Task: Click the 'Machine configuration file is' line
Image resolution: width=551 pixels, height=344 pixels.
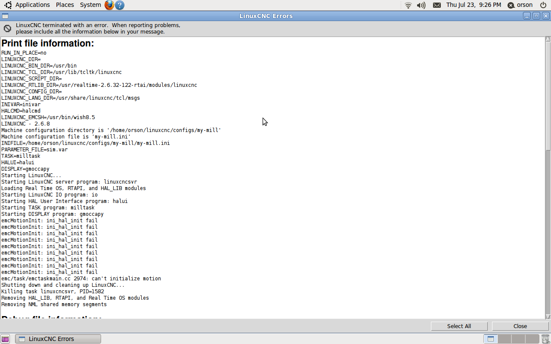Action: pyautogui.click(x=66, y=137)
